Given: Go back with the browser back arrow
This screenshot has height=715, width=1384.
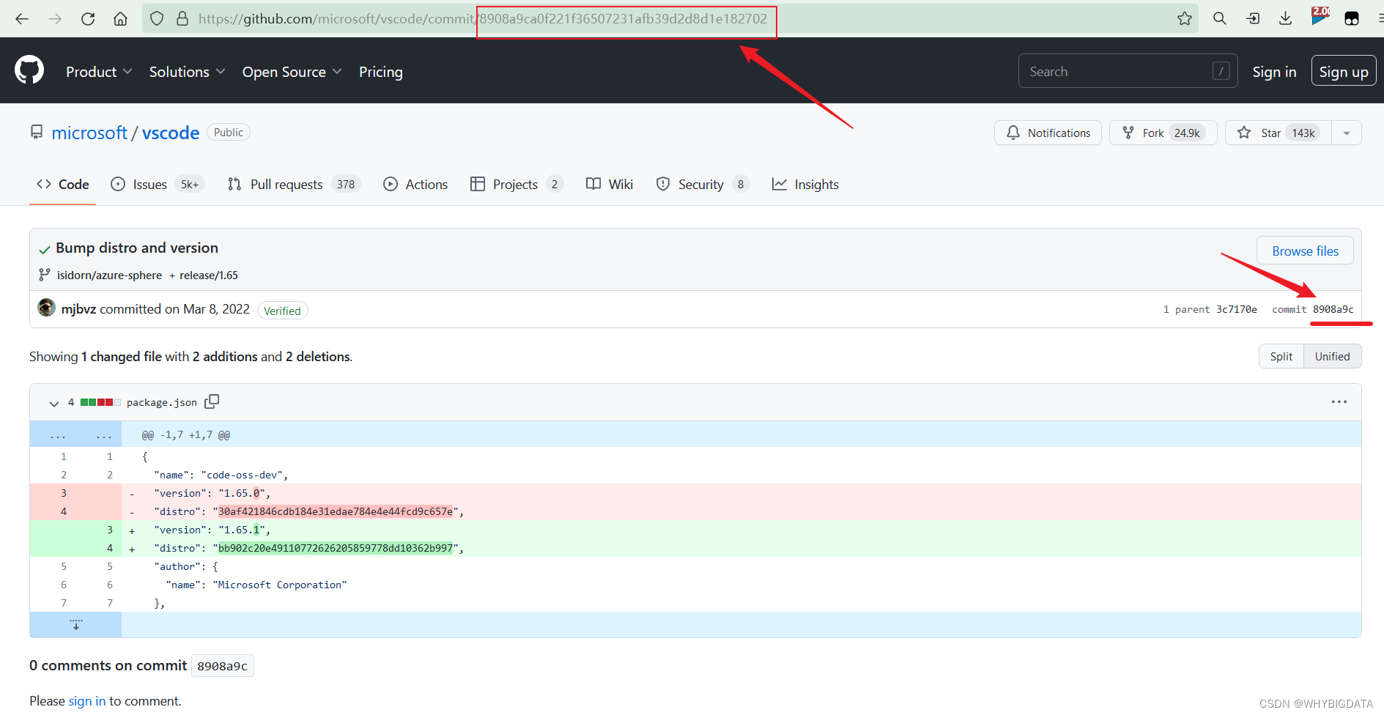Looking at the screenshot, I should coord(22,19).
